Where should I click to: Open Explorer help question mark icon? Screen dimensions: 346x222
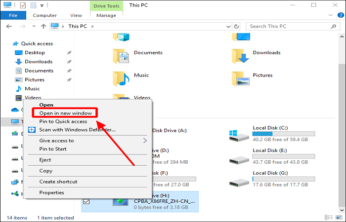click(341, 15)
